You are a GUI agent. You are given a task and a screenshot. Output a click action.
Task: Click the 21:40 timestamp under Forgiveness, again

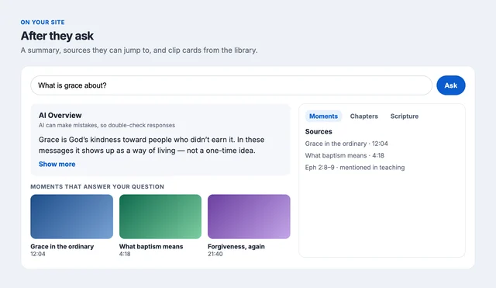pyautogui.click(x=215, y=254)
